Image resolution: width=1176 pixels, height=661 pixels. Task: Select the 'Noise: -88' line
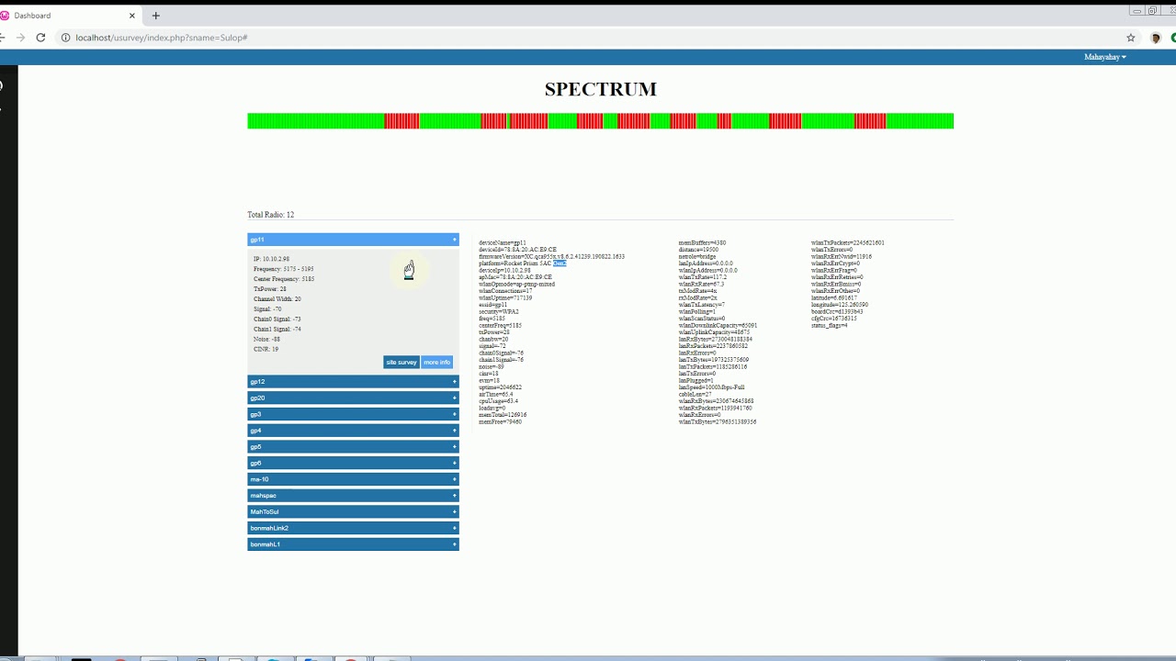tap(267, 339)
